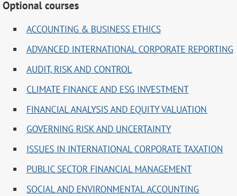237x196 pixels.
Task: Open the Accounting & Business Ethics course link
Action: pos(93,29)
